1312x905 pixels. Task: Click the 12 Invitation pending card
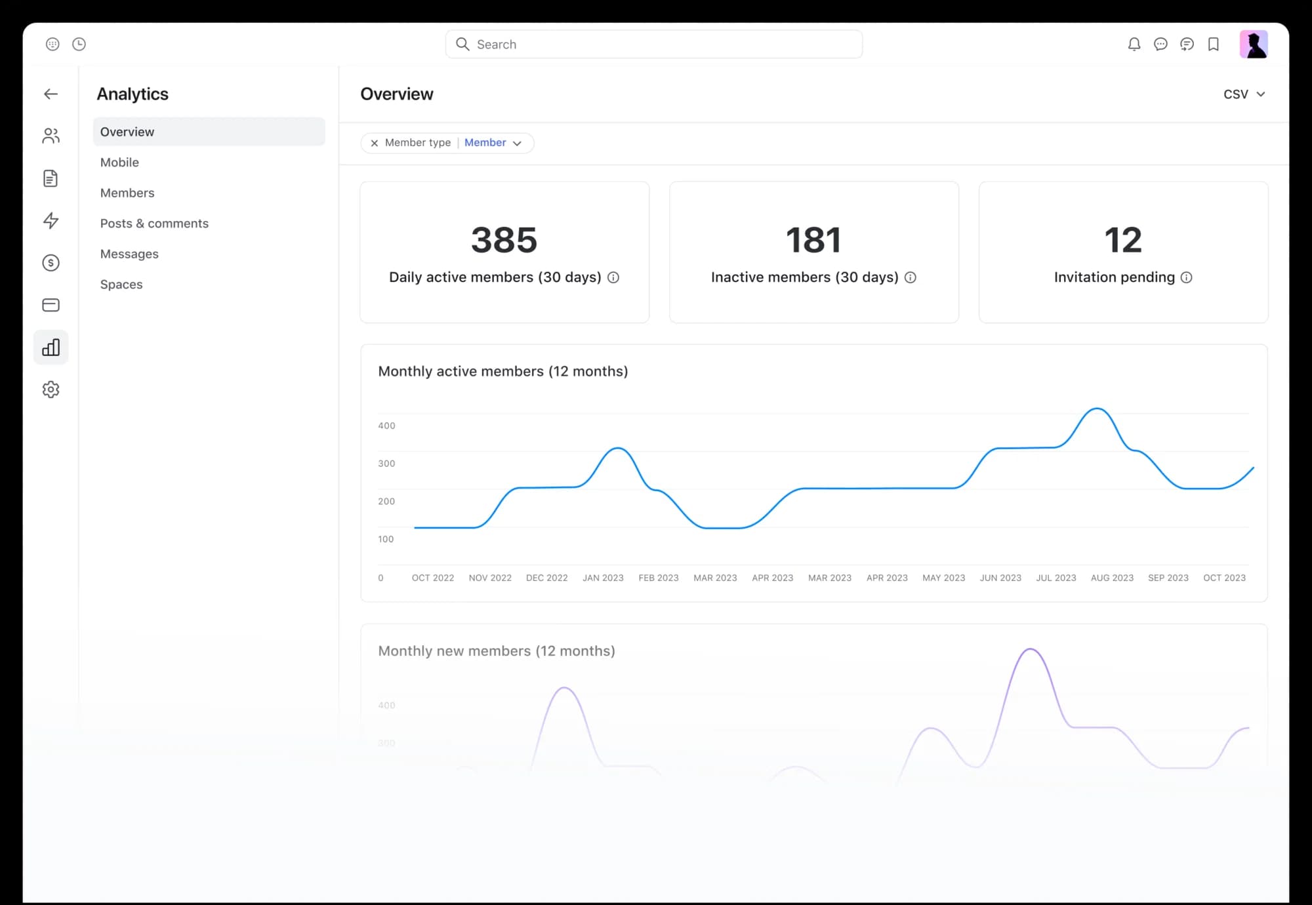1124,252
